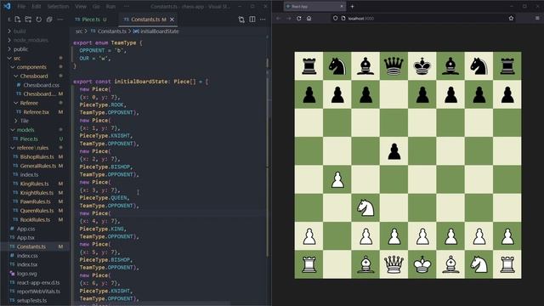This screenshot has width=544, height=306.
Task: Select the black queen on the chessboard
Action: (x=394, y=66)
